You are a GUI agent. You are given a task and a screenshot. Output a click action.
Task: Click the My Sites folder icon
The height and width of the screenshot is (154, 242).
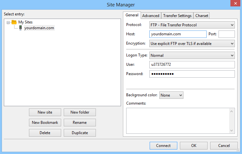pos(14,22)
